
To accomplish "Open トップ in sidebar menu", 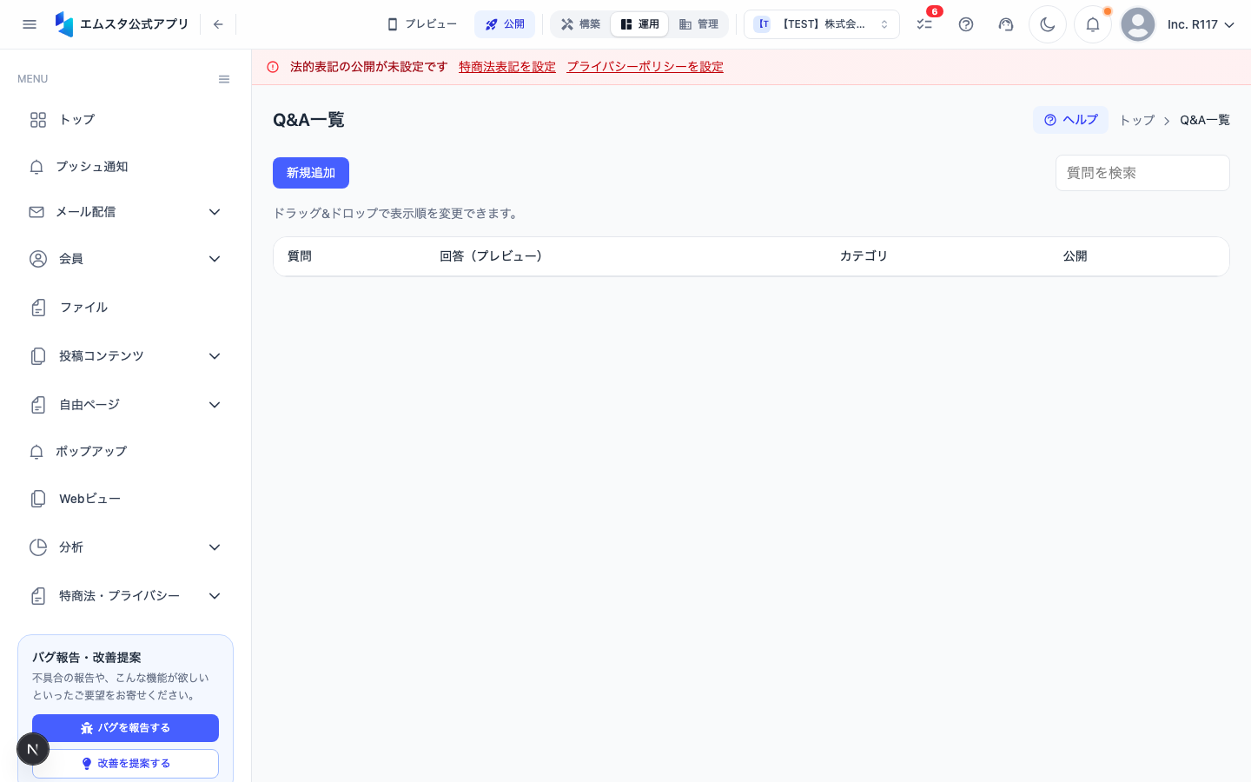I will [x=125, y=120].
